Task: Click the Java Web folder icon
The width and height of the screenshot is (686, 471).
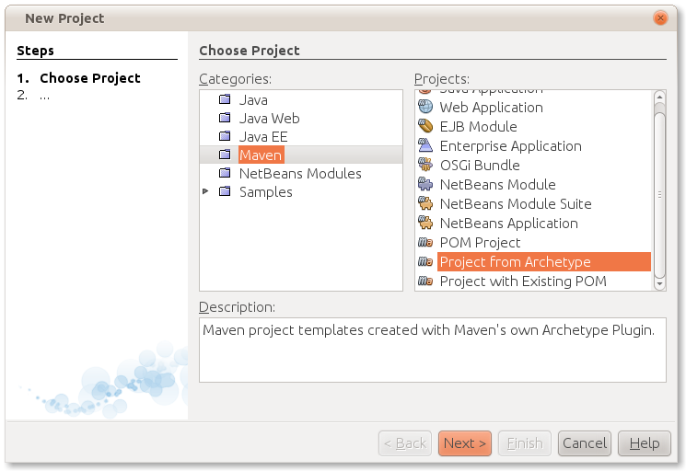Action: (x=225, y=118)
